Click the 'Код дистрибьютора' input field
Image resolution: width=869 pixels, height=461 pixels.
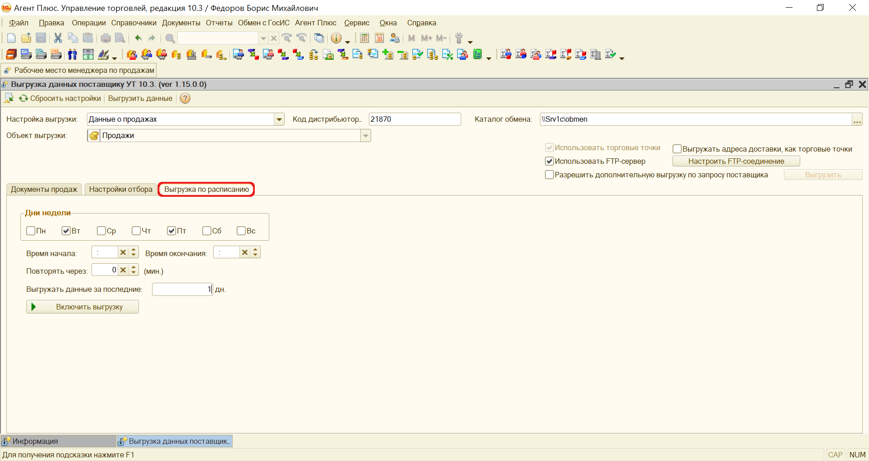tap(414, 119)
